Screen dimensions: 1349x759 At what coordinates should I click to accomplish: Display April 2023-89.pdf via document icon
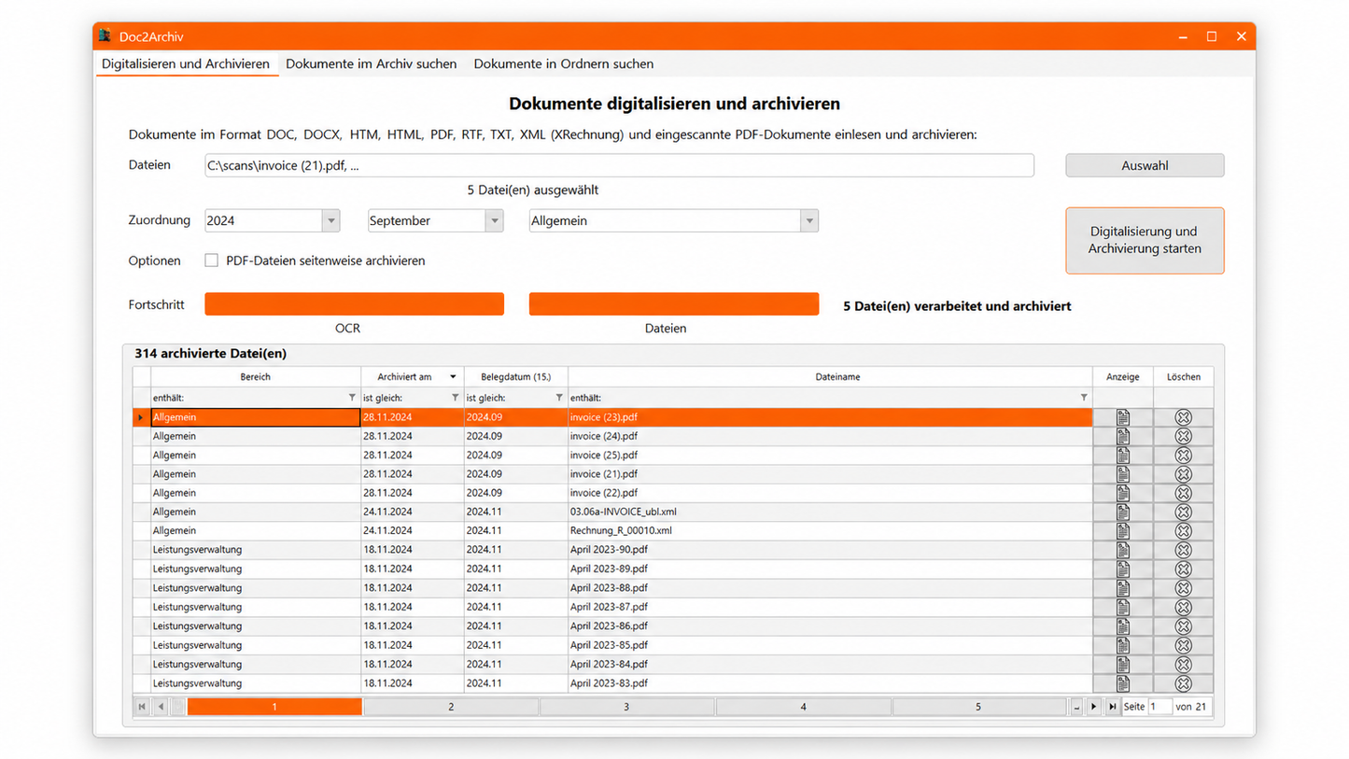click(1122, 569)
